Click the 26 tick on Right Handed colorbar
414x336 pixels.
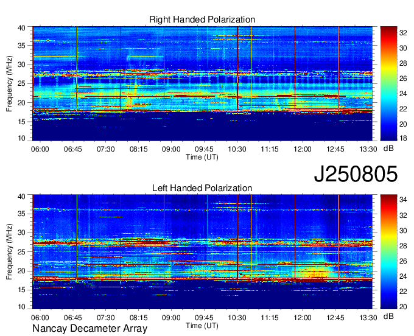[x=403, y=79]
